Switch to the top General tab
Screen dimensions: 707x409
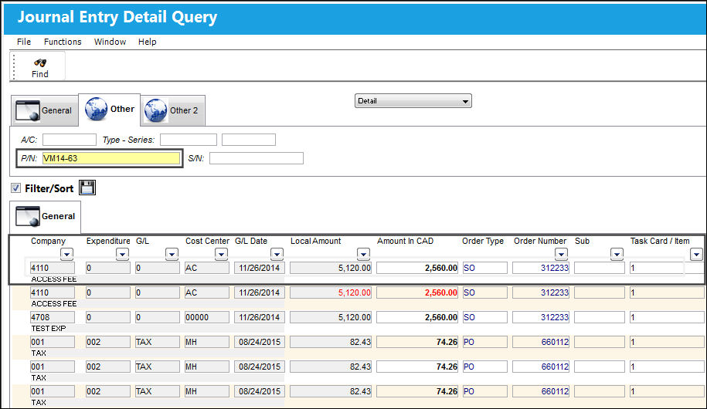pos(44,111)
